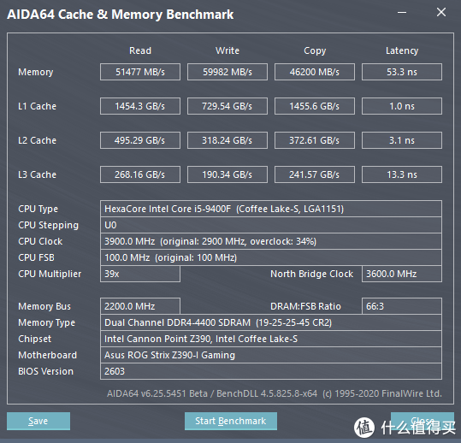461x443 pixels.
Task: Click Start Benchmark button
Action: tap(231, 421)
